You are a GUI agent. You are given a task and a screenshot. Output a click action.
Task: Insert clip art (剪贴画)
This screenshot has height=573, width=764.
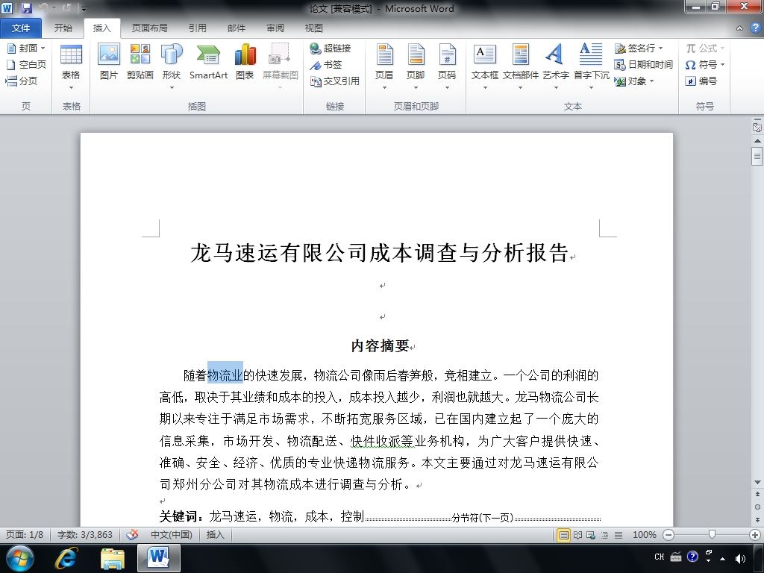(140, 62)
